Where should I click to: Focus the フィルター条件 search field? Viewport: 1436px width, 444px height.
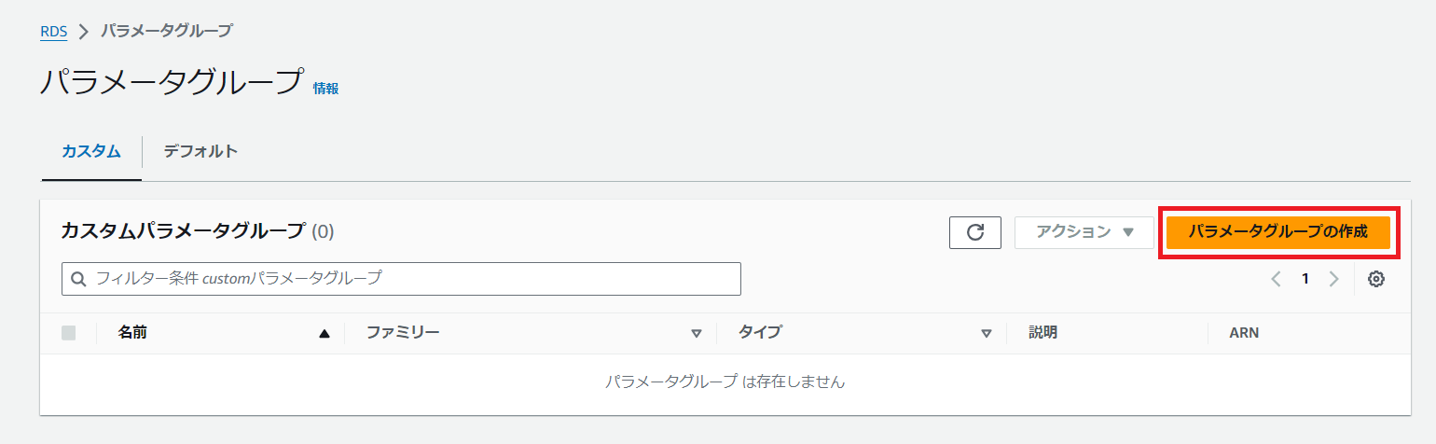point(410,279)
